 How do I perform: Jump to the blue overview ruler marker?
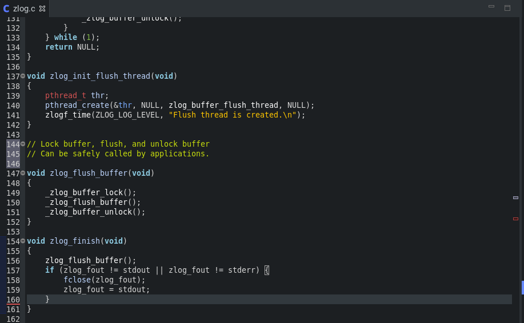point(515,197)
